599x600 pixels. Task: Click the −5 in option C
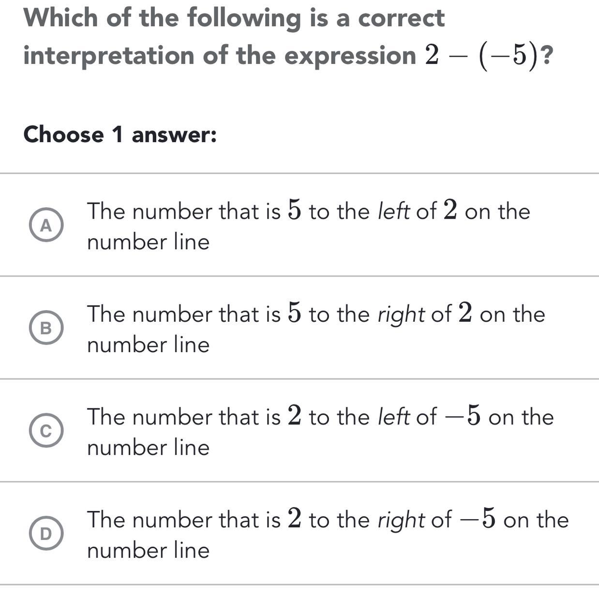[463, 416]
